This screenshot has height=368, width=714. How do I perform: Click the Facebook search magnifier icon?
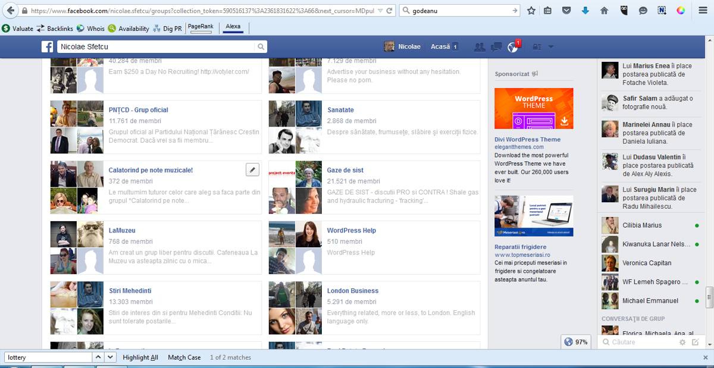coord(261,47)
